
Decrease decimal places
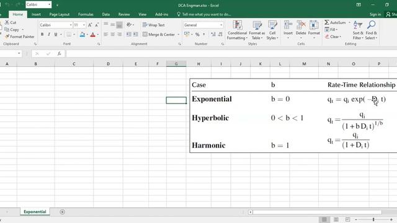coord(220,35)
